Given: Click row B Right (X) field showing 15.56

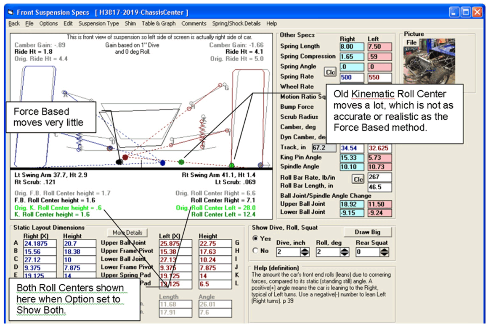Looking at the screenshot, I should (40, 252).
